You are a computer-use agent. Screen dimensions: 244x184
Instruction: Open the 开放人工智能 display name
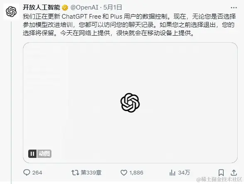41,7
